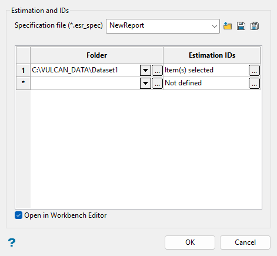This screenshot has height=256, width=277.
Task: Expand folder dropdown in the empty new row
Action: 145,84
